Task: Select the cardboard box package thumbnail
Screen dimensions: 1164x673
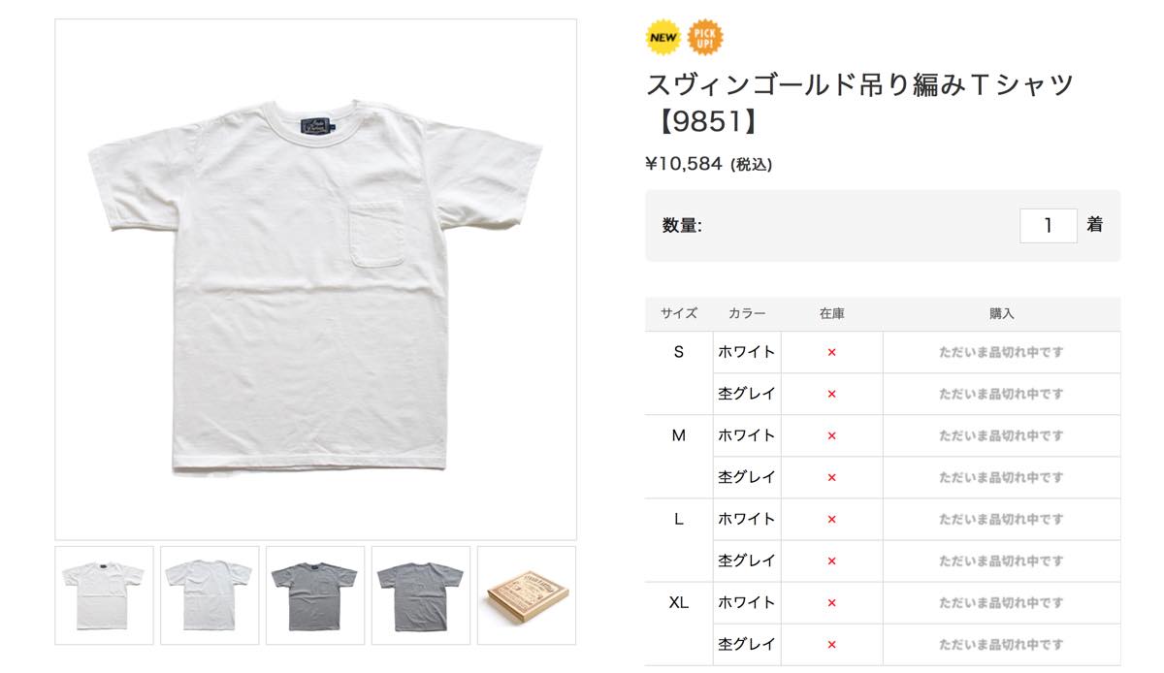Action: point(527,595)
